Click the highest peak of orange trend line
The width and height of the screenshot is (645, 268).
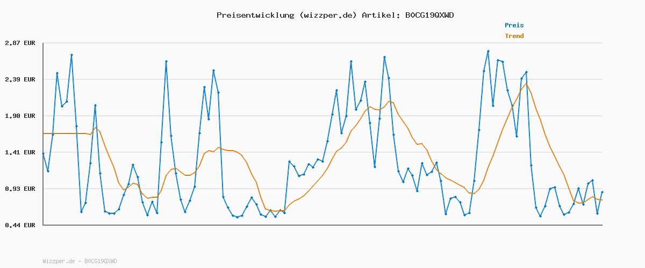[x=526, y=84]
